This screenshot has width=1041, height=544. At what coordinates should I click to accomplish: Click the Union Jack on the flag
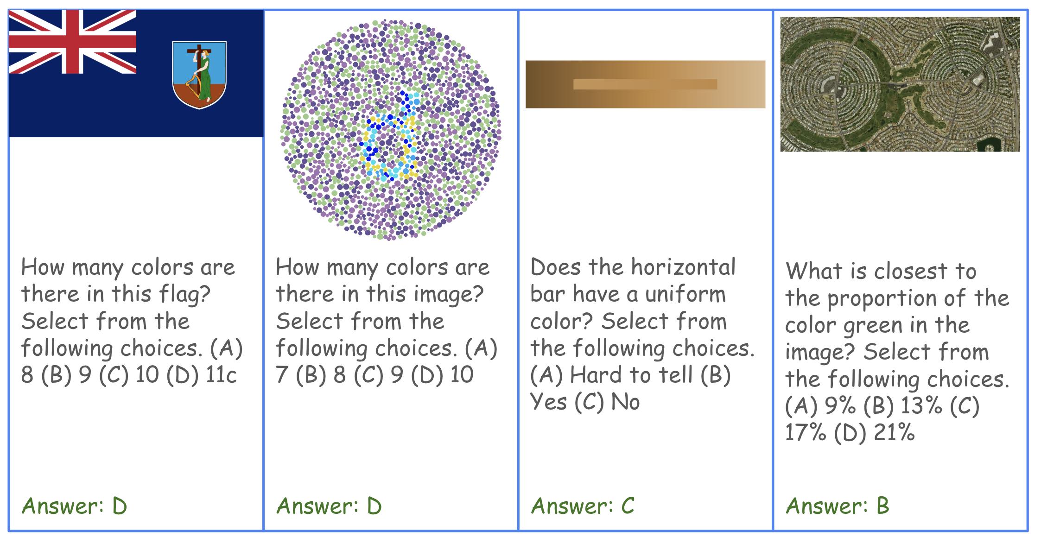tap(72, 42)
